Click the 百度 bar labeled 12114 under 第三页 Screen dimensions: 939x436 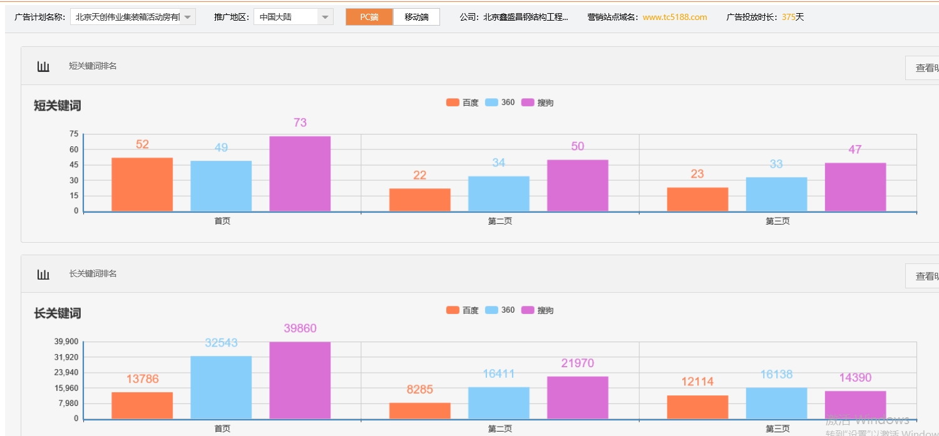pos(697,407)
